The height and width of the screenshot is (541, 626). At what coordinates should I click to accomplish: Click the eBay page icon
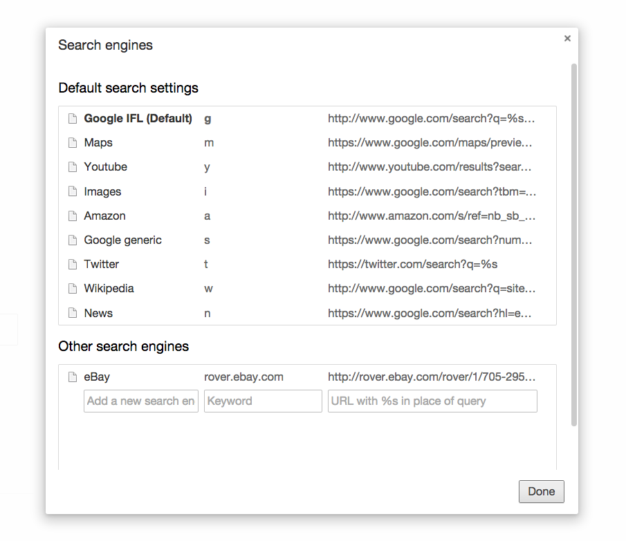[73, 377]
